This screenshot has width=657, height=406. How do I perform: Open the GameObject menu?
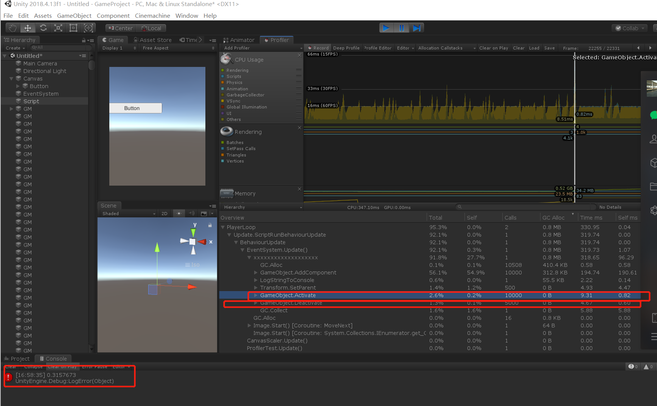point(74,15)
